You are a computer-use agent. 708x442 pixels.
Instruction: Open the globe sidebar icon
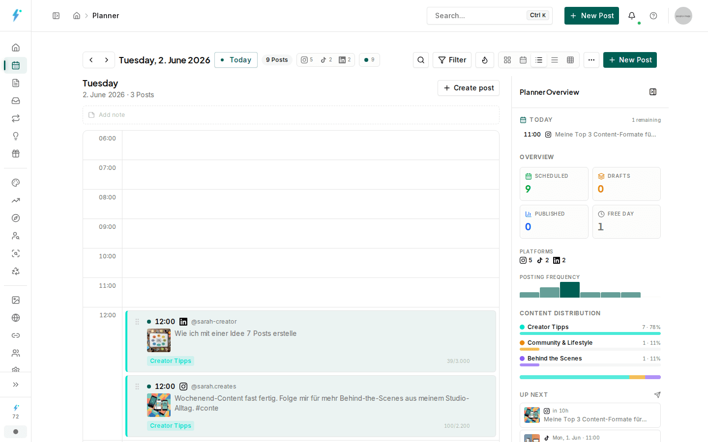(x=16, y=318)
